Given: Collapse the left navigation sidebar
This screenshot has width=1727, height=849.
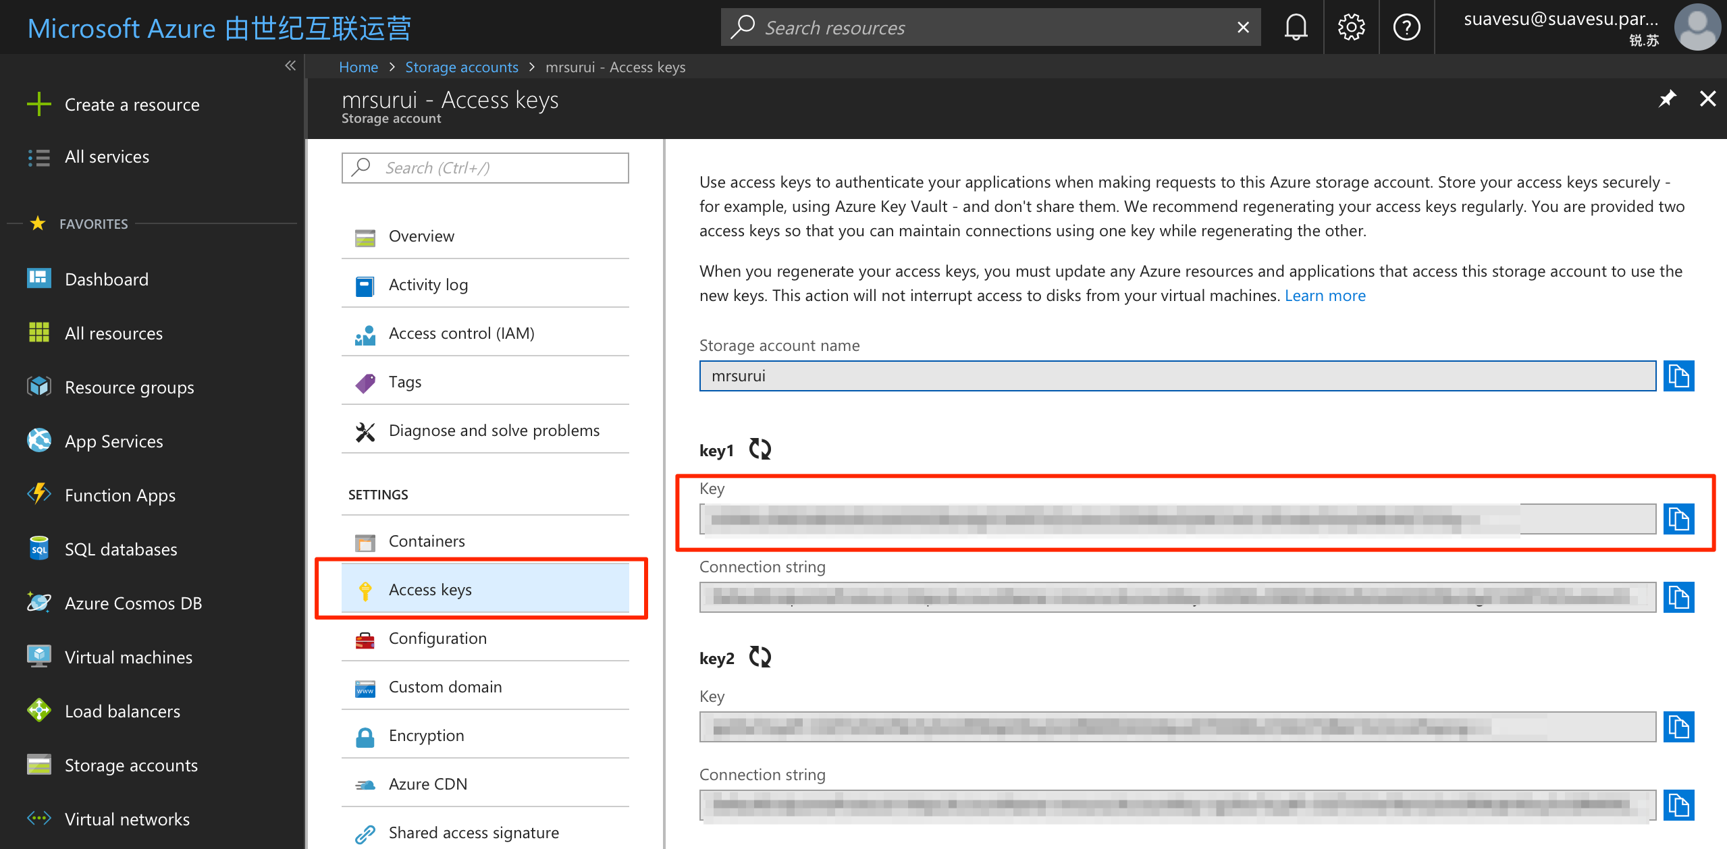Looking at the screenshot, I should 290,65.
